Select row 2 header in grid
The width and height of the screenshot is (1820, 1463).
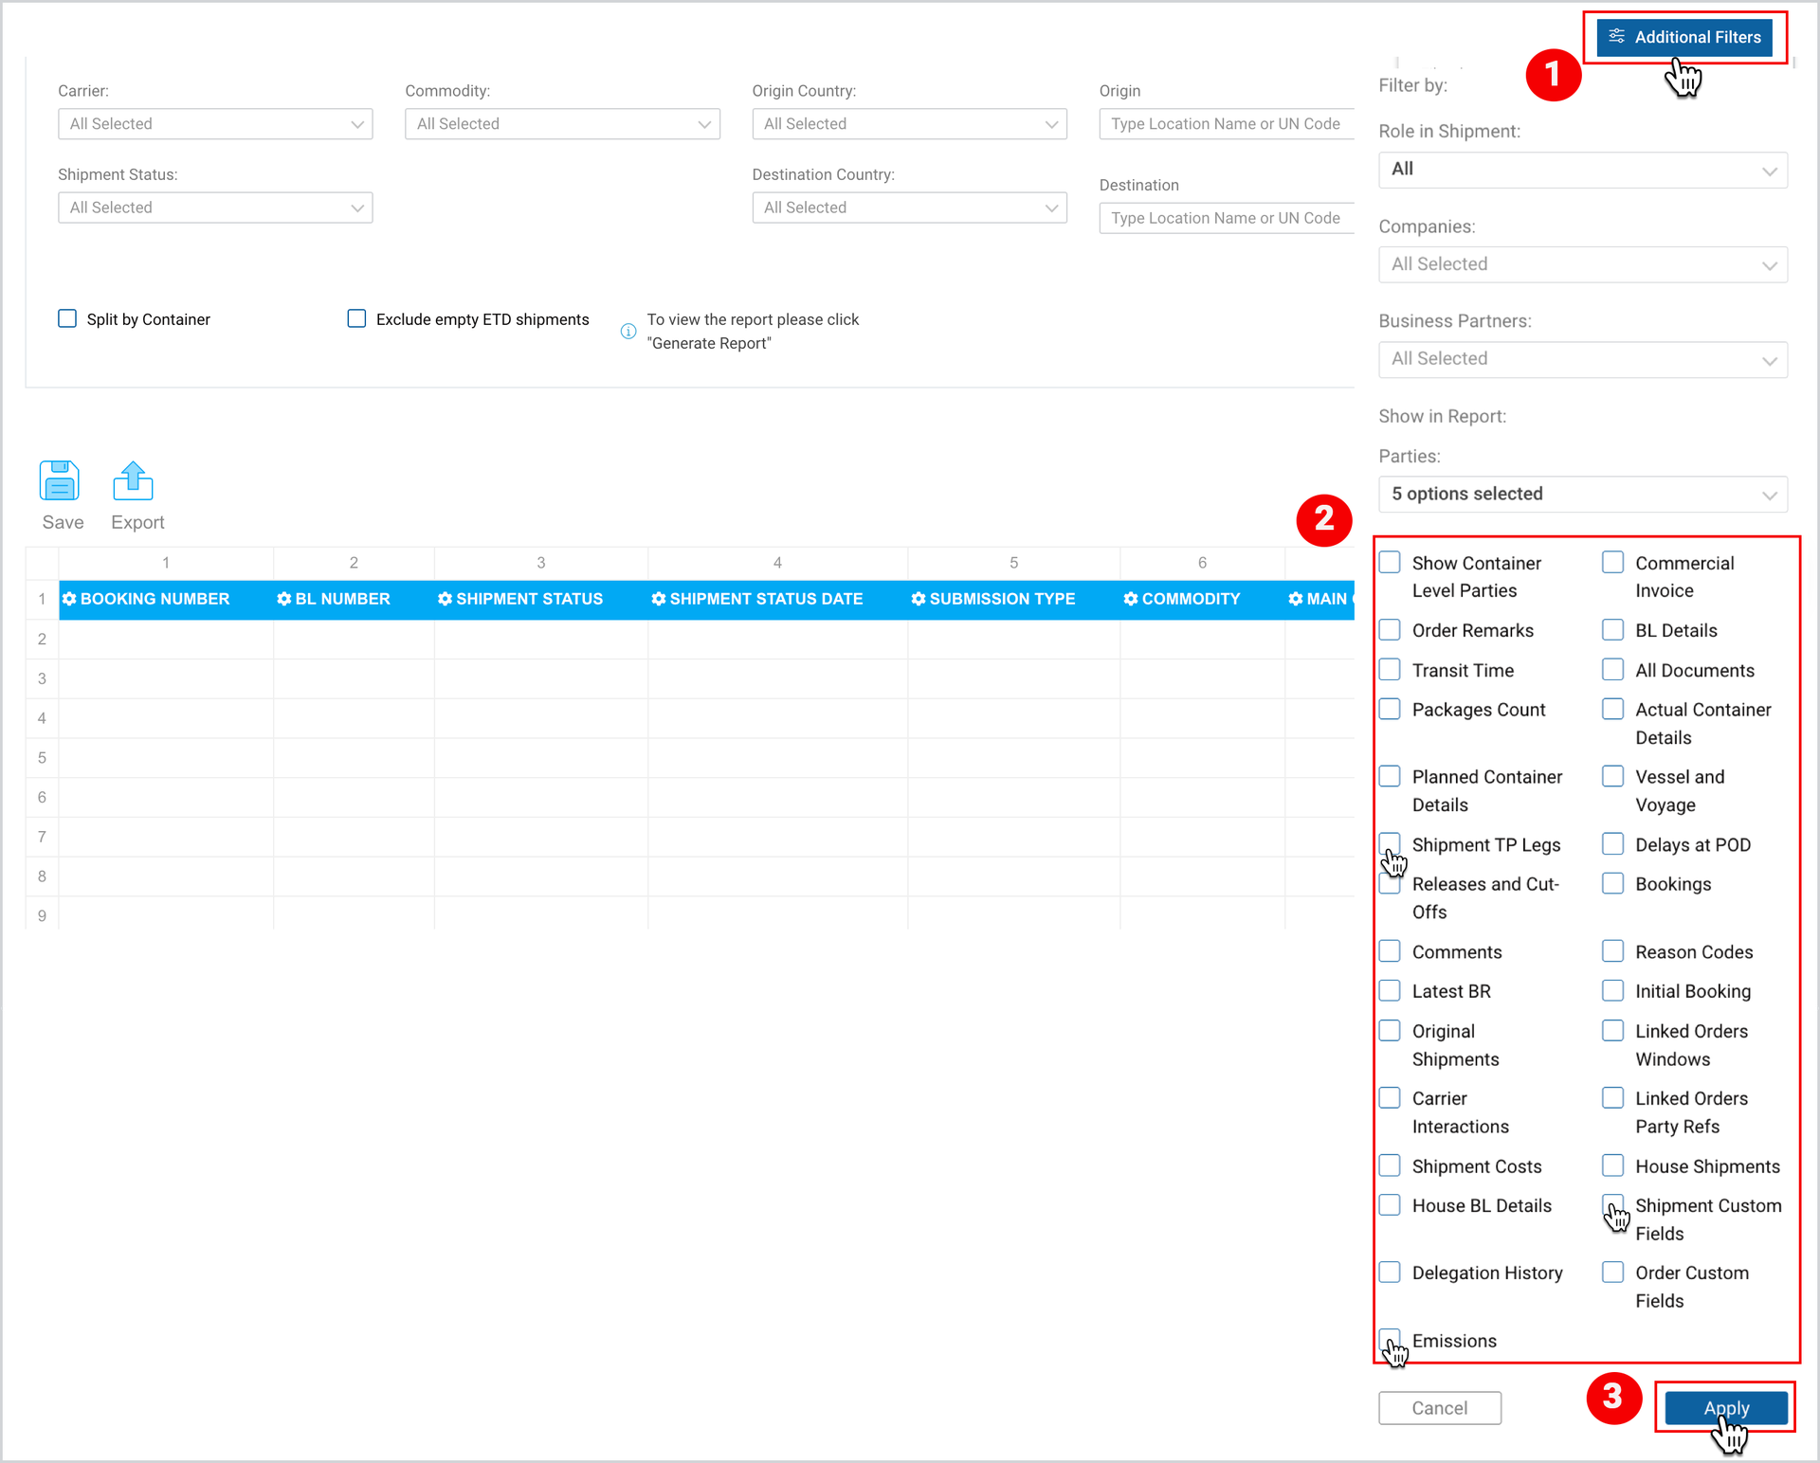pos(42,639)
